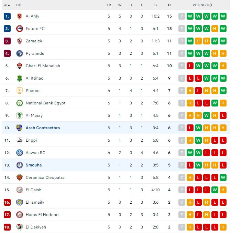Open the Ceramica Cleopatra crest icon
This screenshot has width=231, height=234.
click(19, 177)
